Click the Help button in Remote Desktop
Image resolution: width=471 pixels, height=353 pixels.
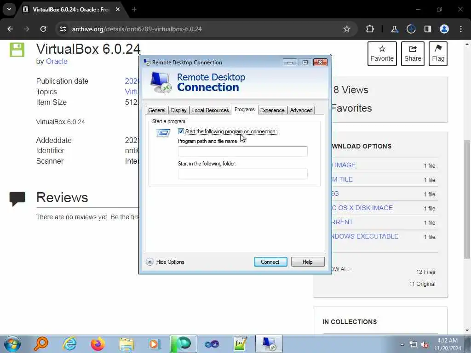308,262
